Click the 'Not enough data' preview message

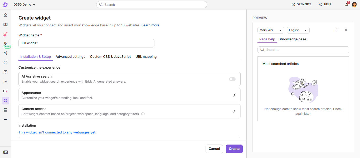303,111
